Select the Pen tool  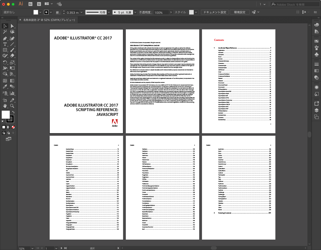(x=5, y=38)
